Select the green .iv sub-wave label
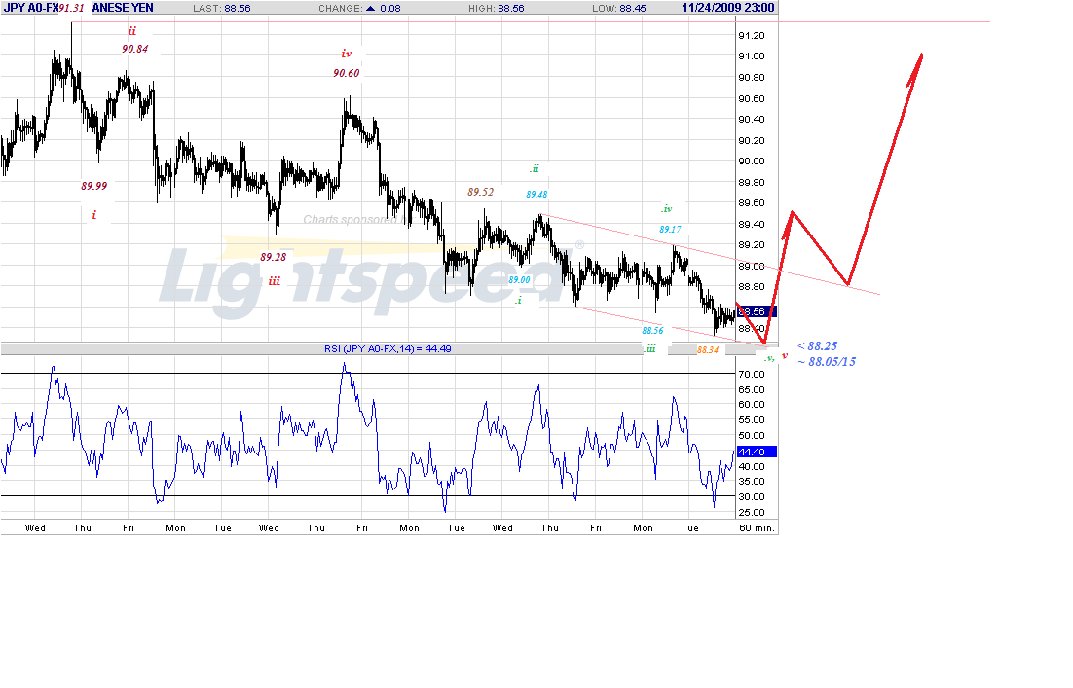1073x688 pixels. tap(667, 208)
